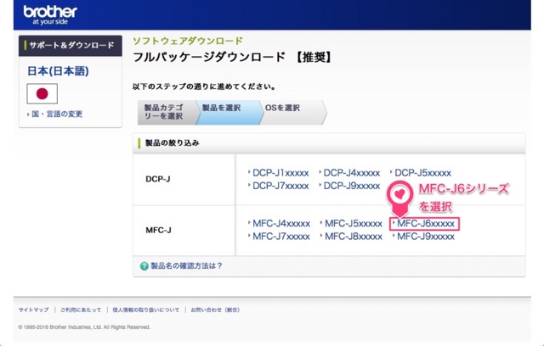This screenshot has width=544, height=346.
Task: Click the DCP-J category row label
Action: point(158,179)
